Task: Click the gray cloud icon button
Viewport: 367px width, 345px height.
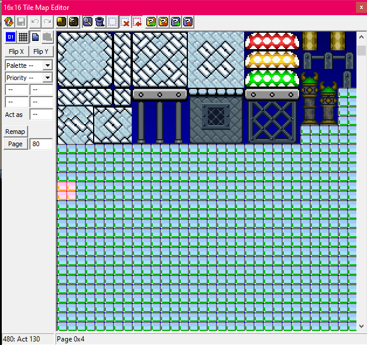Action: click(47, 37)
